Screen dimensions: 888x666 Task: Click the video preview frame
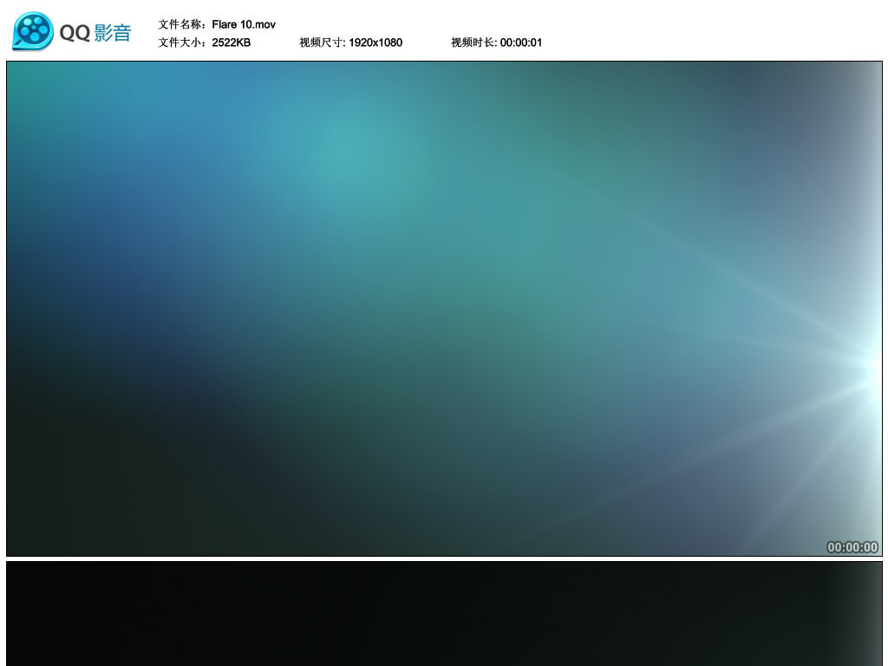[444, 308]
